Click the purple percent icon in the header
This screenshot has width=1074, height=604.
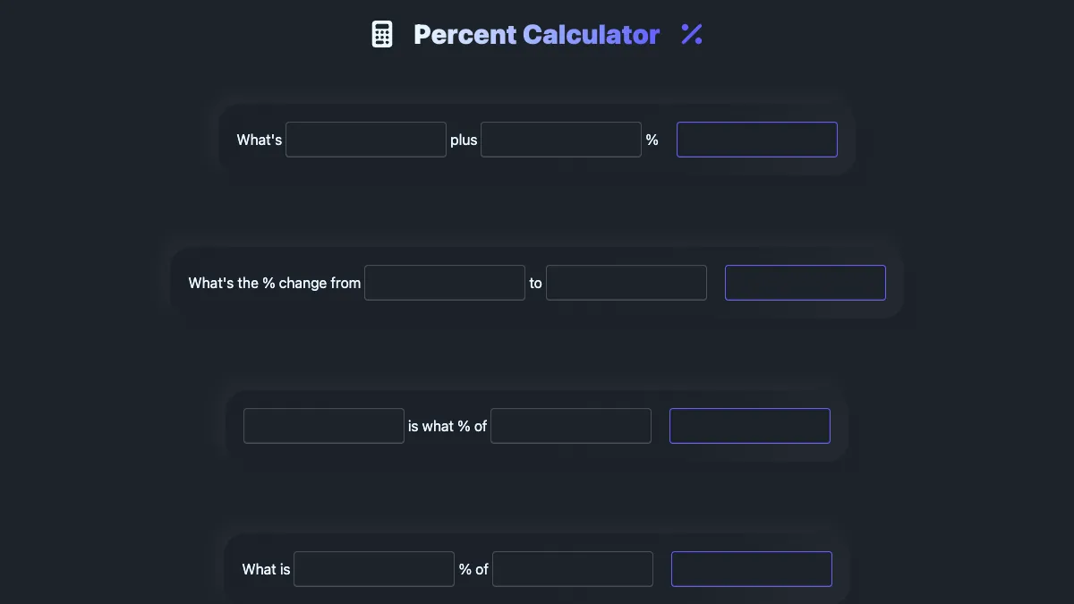point(691,34)
